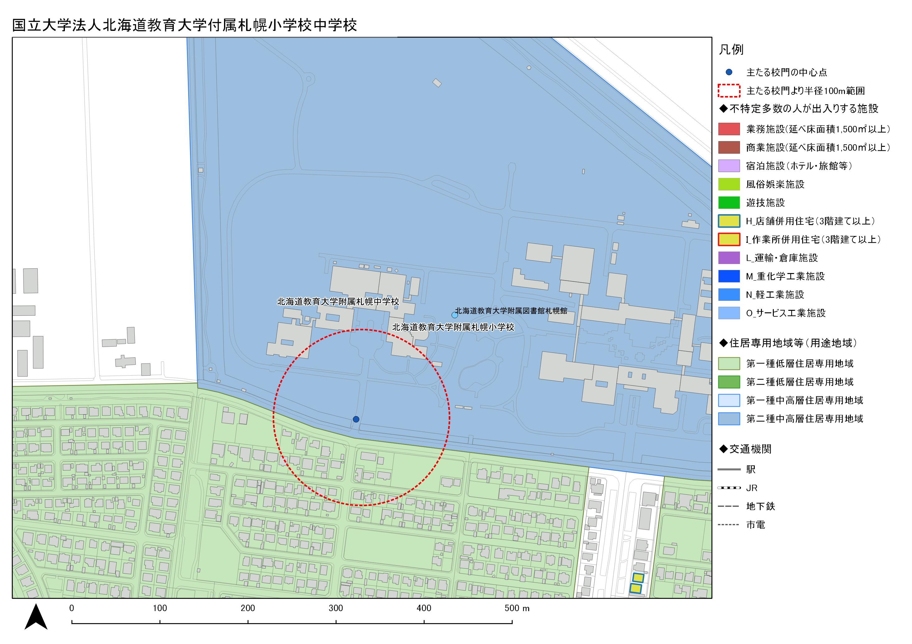Click the 地下鉄 dashed line legend symbol
This screenshot has width=912, height=644.
729,506
